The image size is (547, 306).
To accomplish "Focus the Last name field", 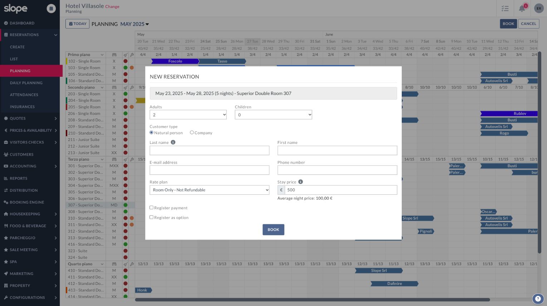I will (209, 150).
